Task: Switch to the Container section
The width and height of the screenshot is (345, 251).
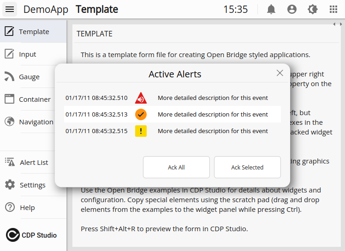Action: (x=35, y=99)
